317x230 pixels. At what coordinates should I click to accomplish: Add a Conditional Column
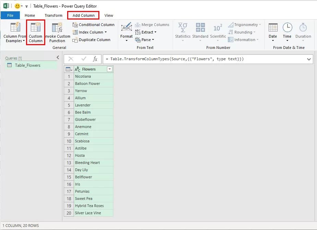click(94, 25)
